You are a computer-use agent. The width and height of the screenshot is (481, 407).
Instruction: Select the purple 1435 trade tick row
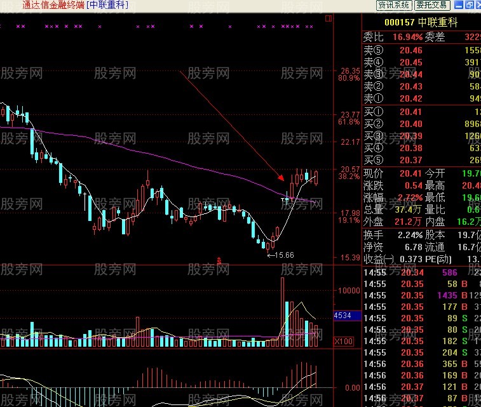tap(422, 295)
